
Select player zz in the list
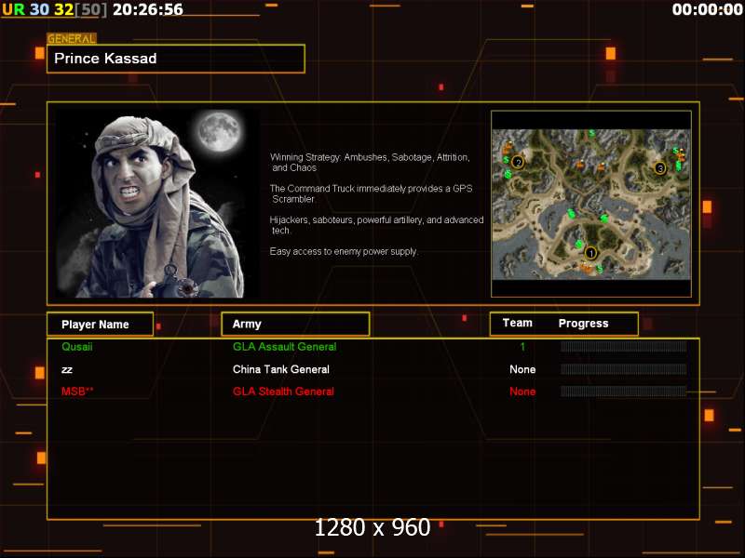tap(67, 369)
